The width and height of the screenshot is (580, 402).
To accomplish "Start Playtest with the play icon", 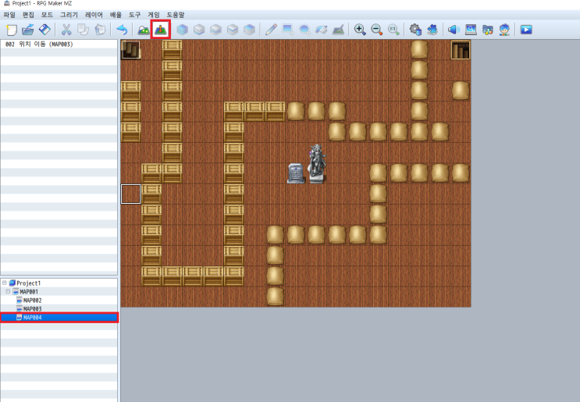I will click(x=526, y=30).
